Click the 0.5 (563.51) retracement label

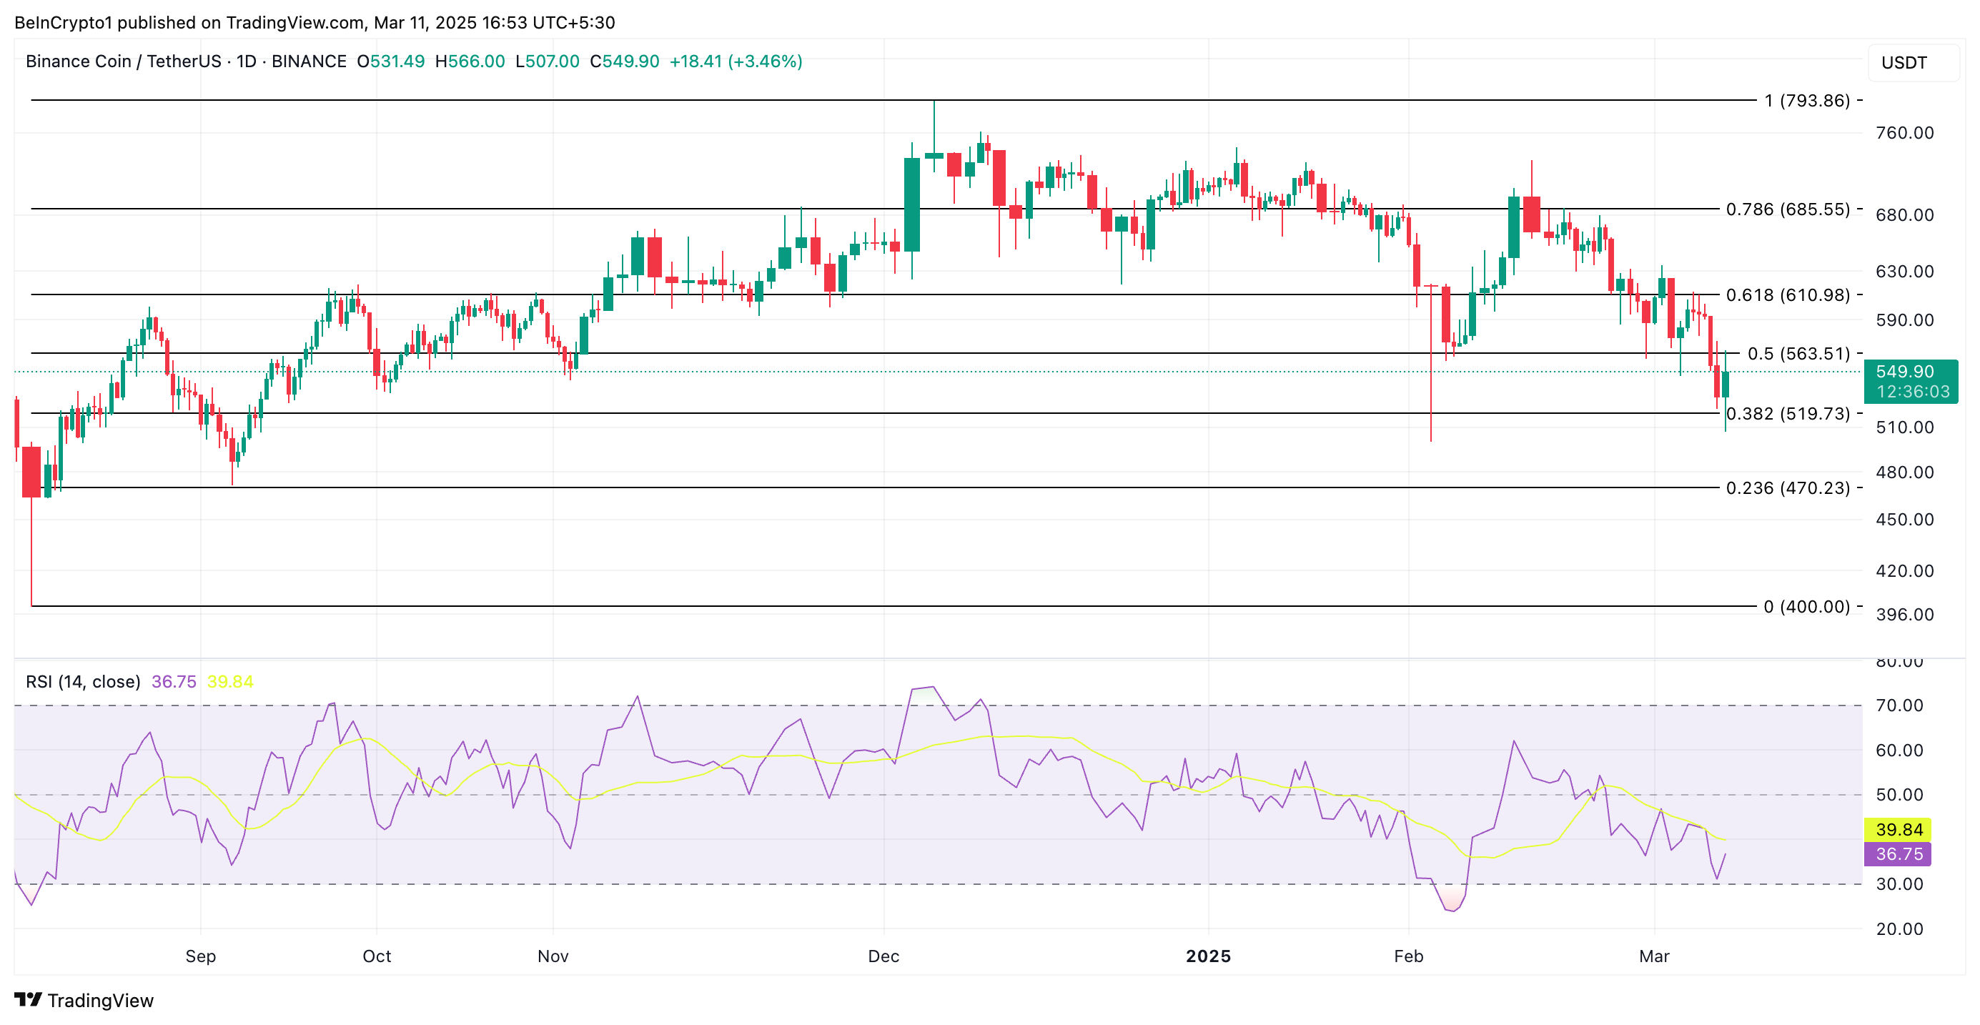pyautogui.click(x=1798, y=353)
